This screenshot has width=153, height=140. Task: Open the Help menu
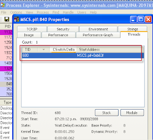pyautogui.click(x=93, y=12)
